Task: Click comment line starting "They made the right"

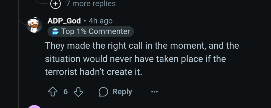Action: pyautogui.click(x=142, y=46)
